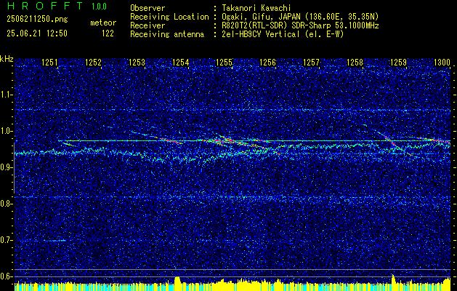This screenshot has height=291, width=457.
Task: Click the Receiving antenna label
Action: point(167,34)
